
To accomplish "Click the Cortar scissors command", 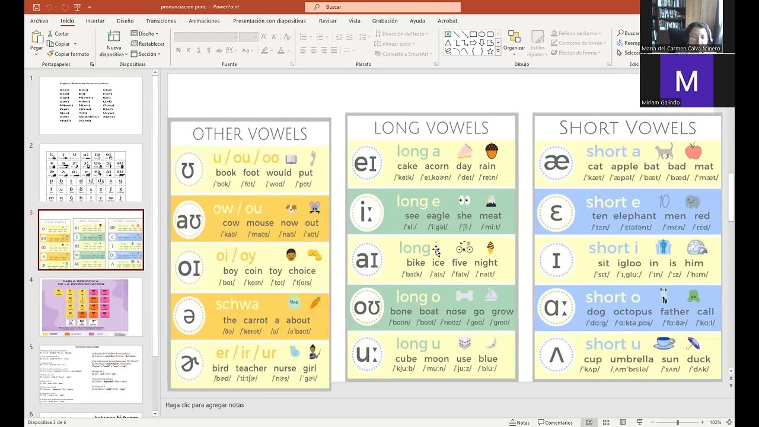I will [x=58, y=34].
